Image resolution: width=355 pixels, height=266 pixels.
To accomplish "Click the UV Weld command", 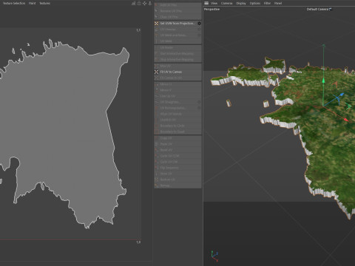I will pos(177,41).
